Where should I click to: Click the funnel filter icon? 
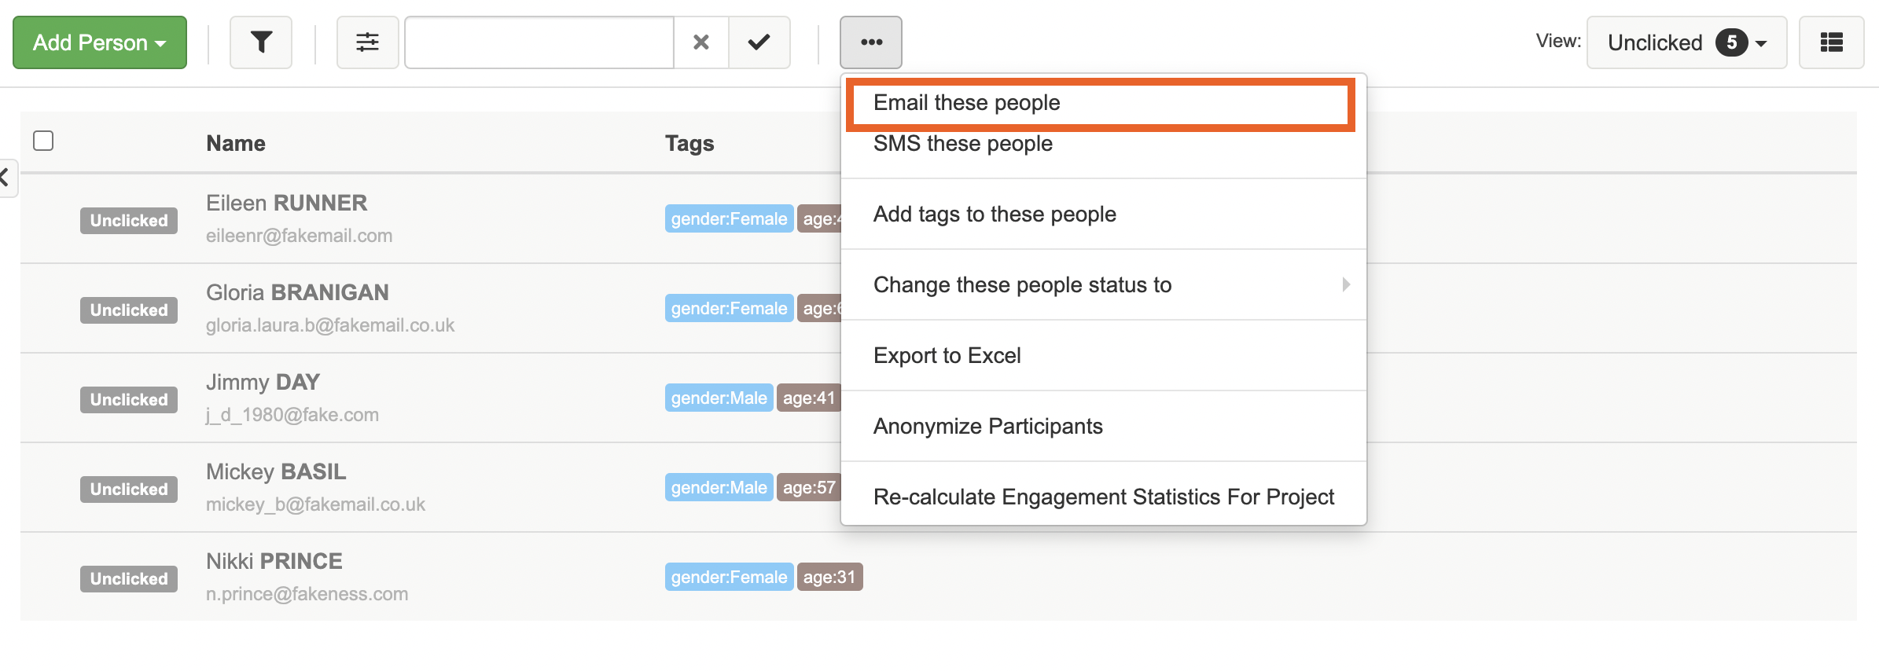pos(261,42)
